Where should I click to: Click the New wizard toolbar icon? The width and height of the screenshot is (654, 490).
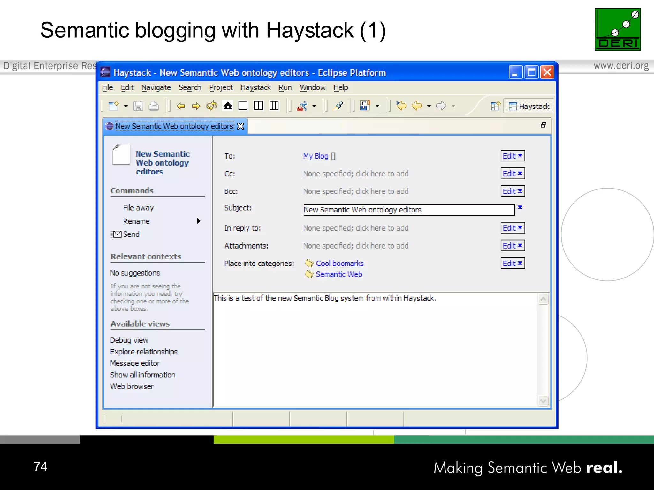click(114, 106)
